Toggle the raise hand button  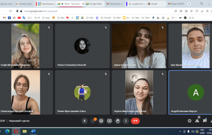pyautogui.click(x=118, y=121)
